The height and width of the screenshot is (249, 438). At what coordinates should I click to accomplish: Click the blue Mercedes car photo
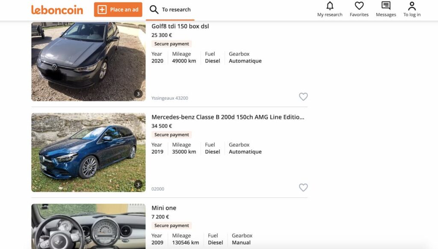tap(89, 152)
